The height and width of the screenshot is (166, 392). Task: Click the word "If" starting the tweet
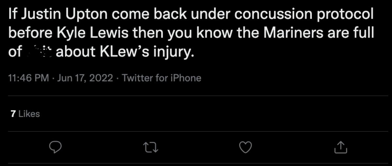point(12,15)
